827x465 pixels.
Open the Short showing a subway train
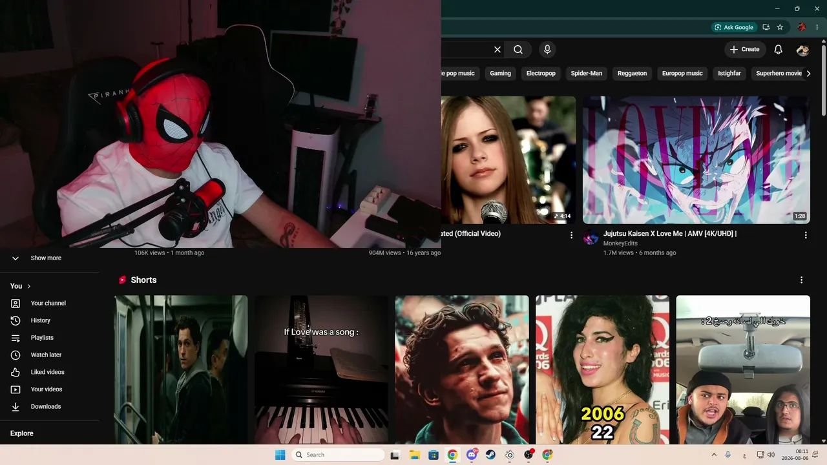[x=181, y=370]
